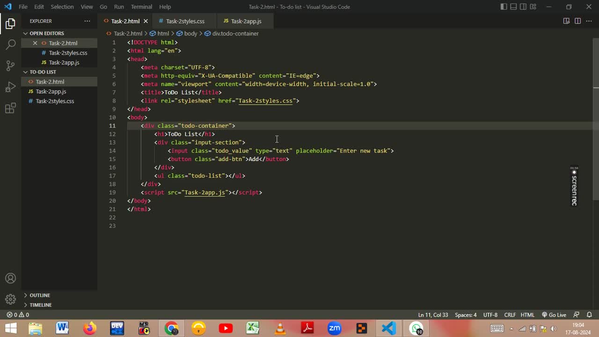Toggle Secondary Side Bar visibility
This screenshot has height=337, width=599.
523,7
